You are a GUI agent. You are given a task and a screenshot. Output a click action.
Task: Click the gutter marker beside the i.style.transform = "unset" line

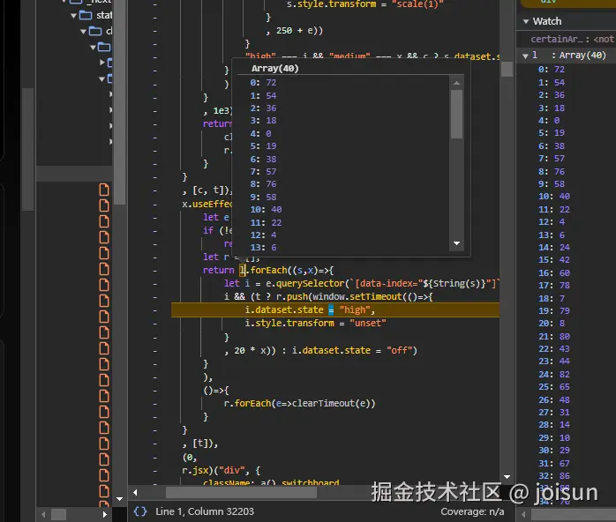[x=155, y=324]
